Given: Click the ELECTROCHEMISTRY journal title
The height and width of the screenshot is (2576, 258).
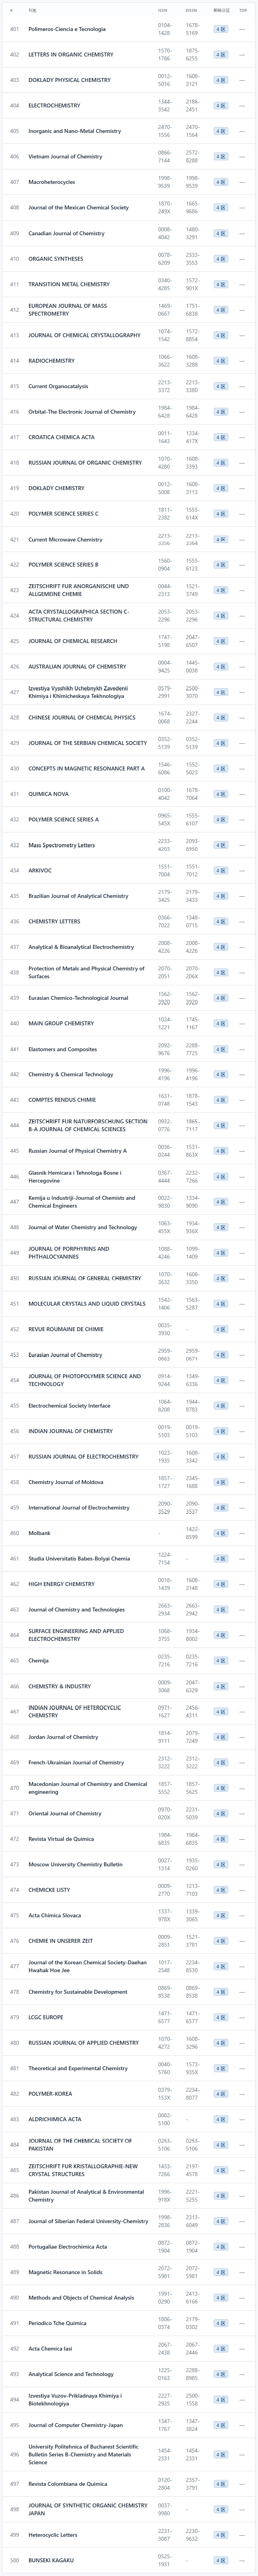Looking at the screenshot, I should click(54, 106).
